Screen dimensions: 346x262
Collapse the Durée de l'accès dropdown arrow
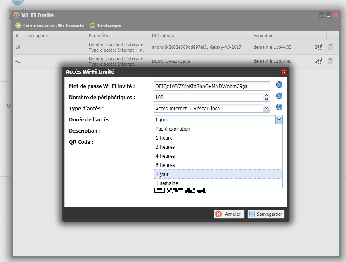(x=279, y=119)
